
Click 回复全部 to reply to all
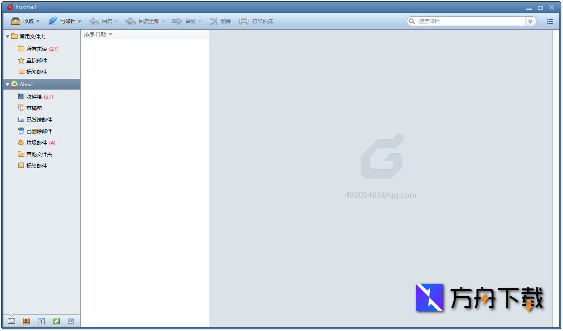[144, 21]
